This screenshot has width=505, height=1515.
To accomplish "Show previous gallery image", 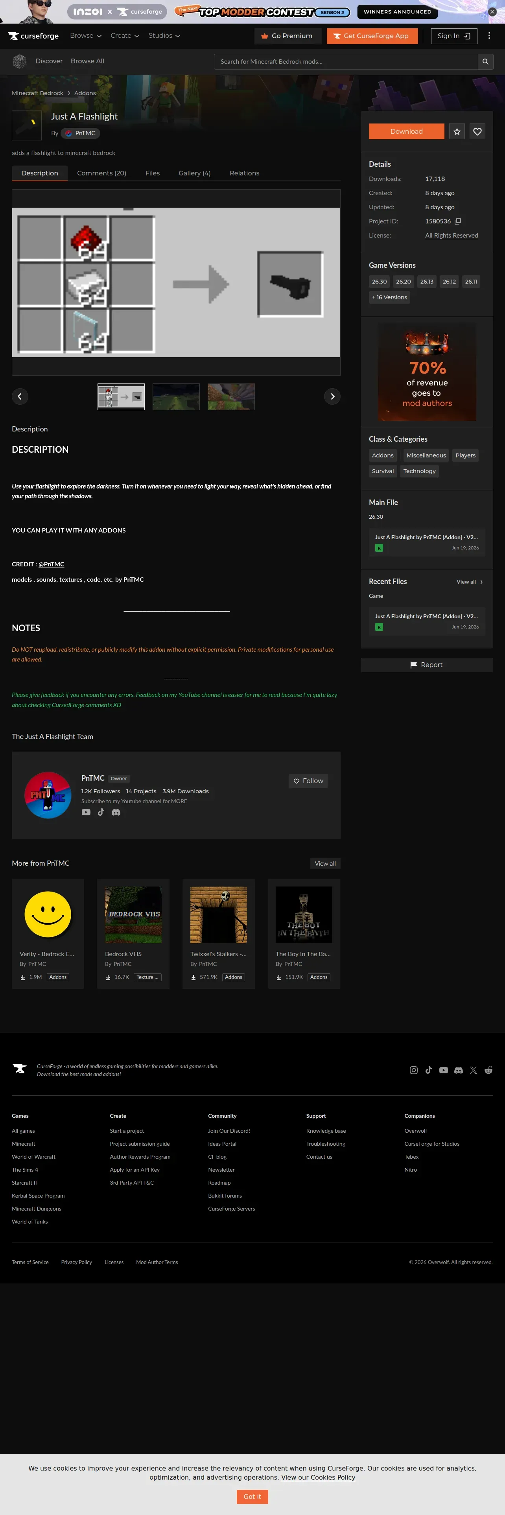I will coord(20,396).
